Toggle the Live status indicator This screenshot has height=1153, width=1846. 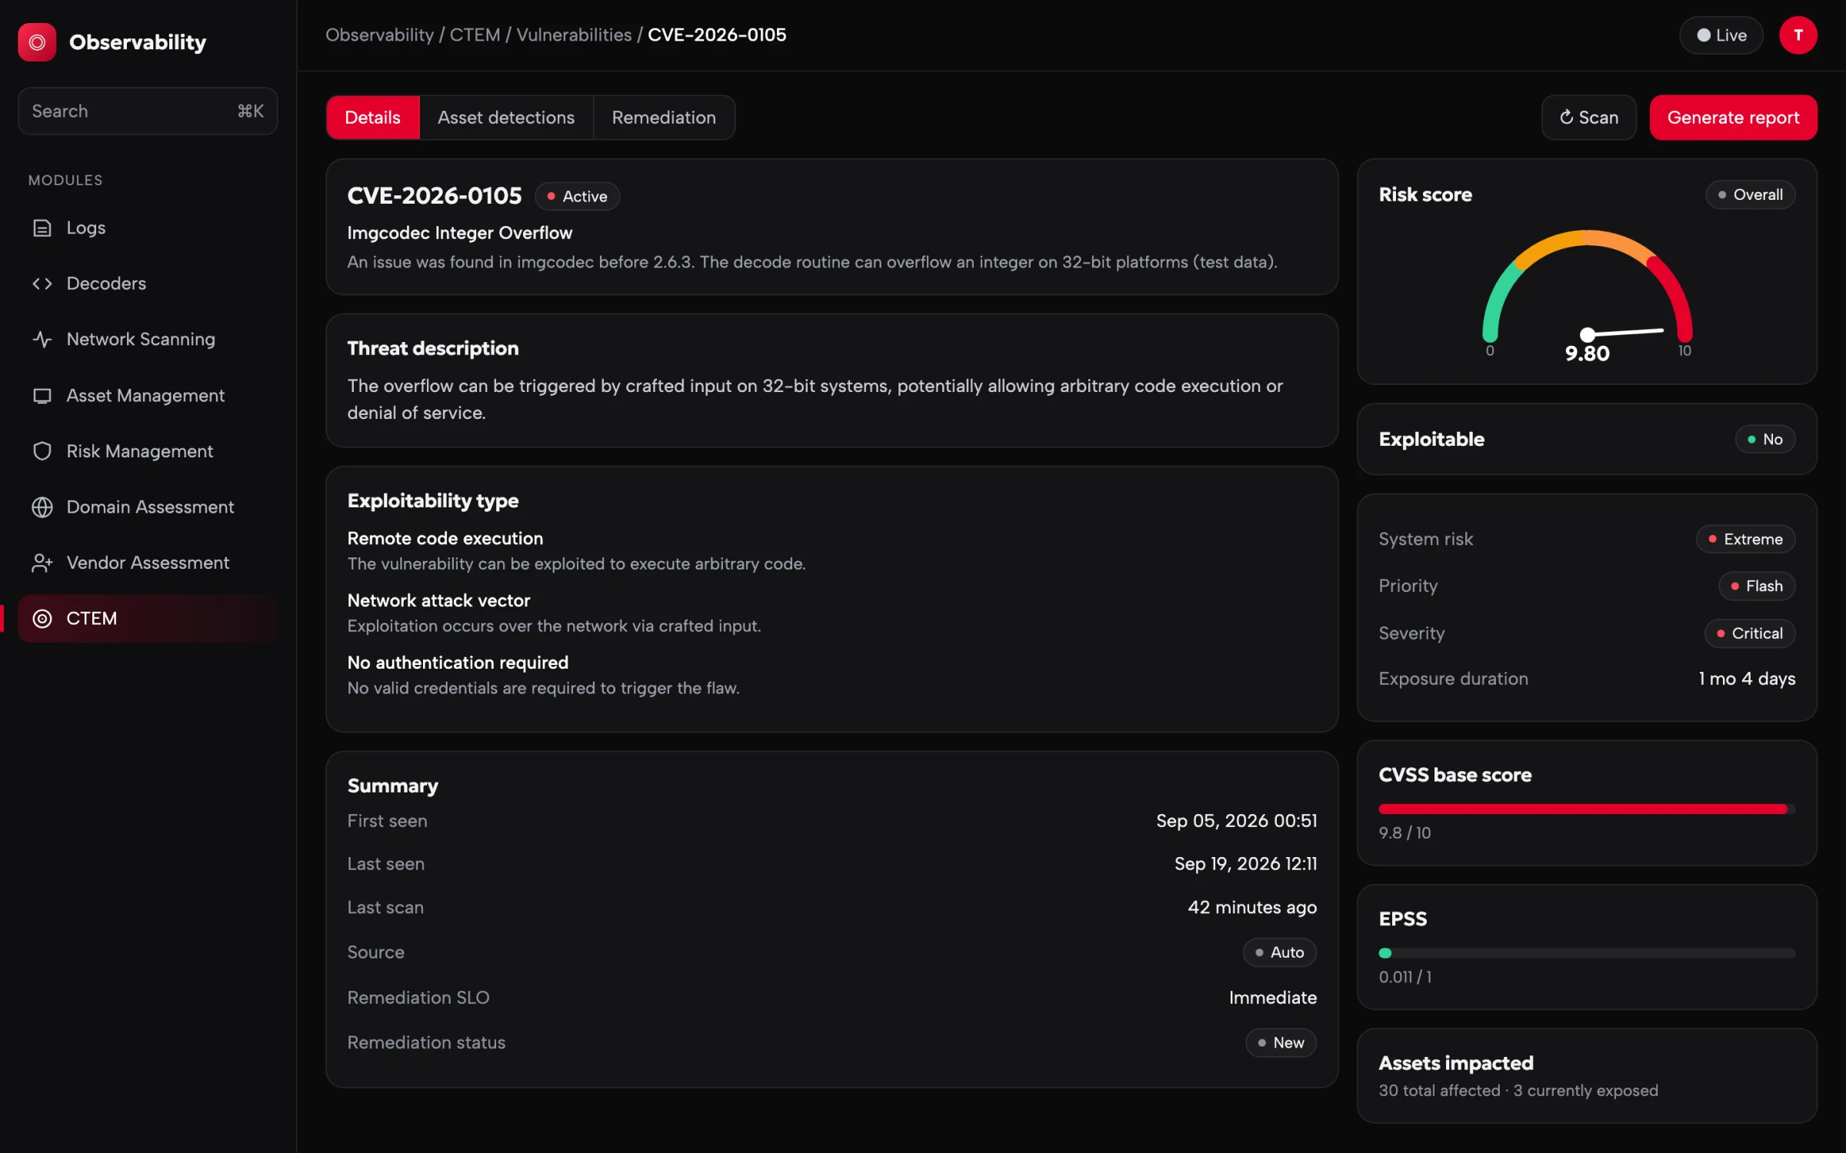click(1721, 35)
